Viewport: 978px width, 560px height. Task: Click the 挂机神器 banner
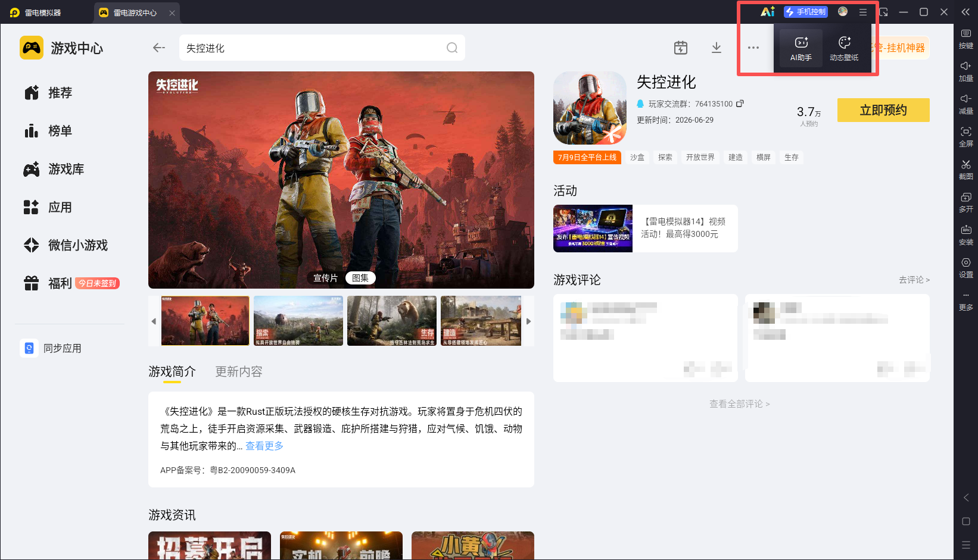pos(901,48)
